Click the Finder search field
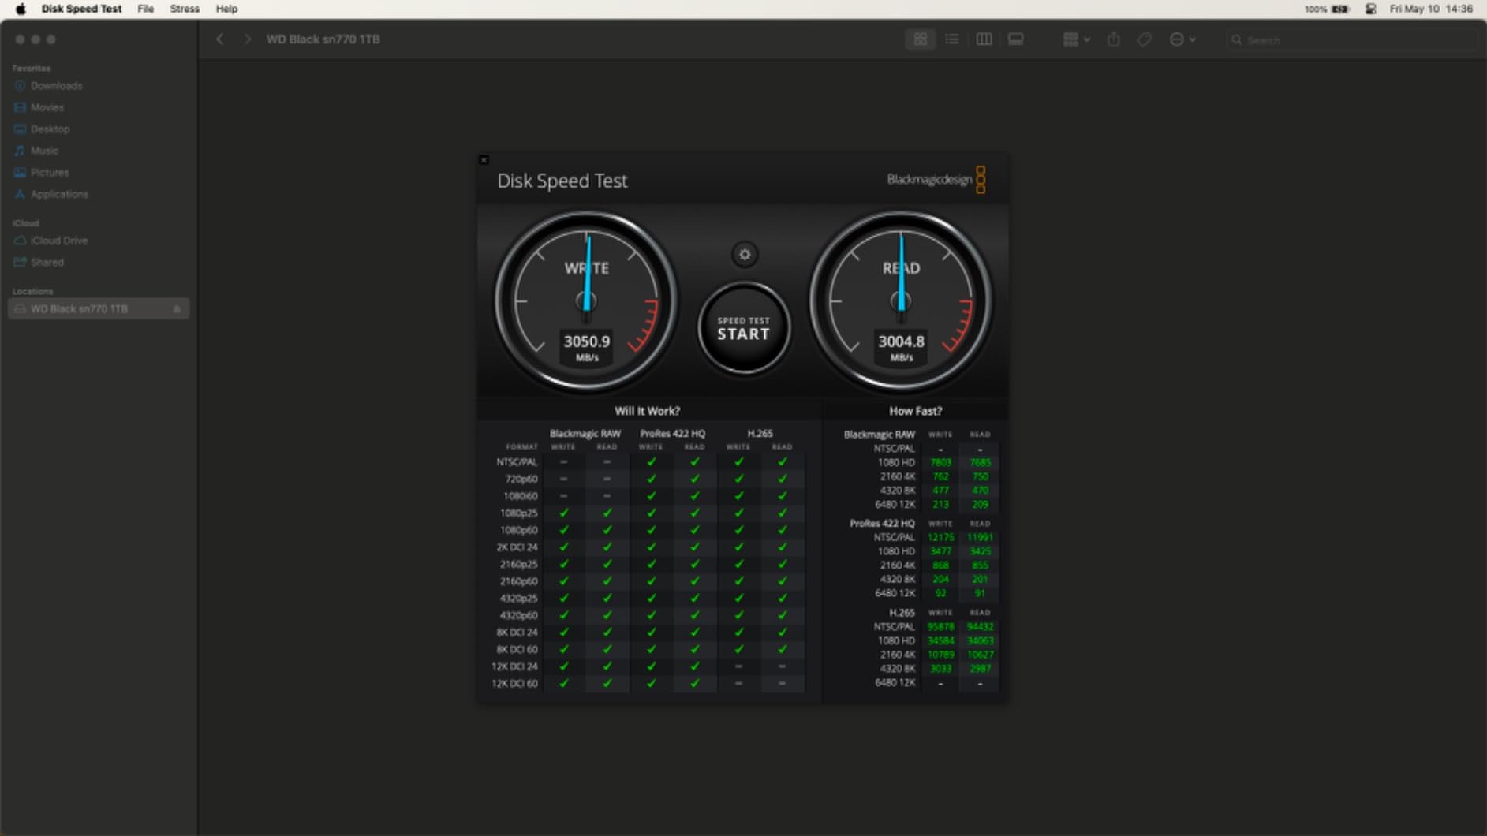 (x=1351, y=39)
